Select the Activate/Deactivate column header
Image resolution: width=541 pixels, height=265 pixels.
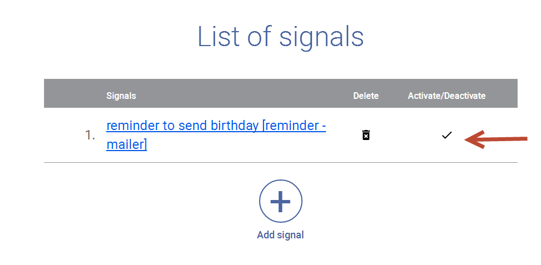click(446, 96)
